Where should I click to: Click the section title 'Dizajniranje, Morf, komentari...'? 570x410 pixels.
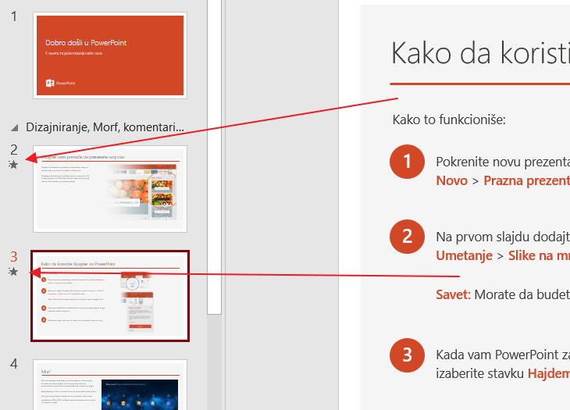(105, 127)
